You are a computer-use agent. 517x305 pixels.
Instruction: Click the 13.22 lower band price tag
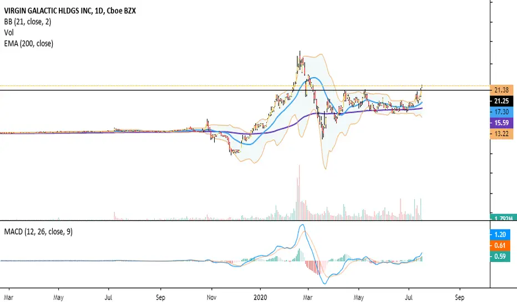coord(501,134)
